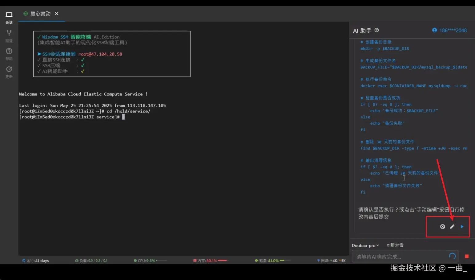Image resolution: width=475 pixels, height=280 pixels.
Task: Click the 'docker exec $CONTAINER_NAME mysqldump' line
Action: [x=414, y=86]
